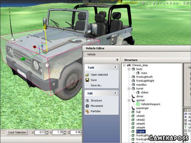Image resolution: width=191 pixels, height=143 pixels.
Task: Select the gunner seat item
Action: click(x=141, y=100)
